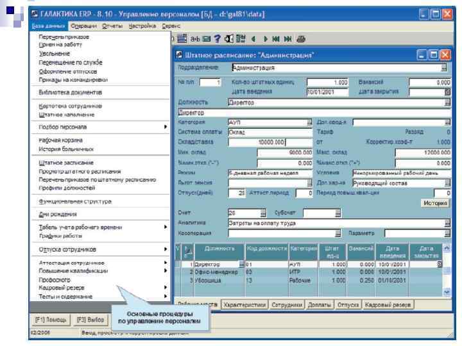Screen dimensions: 462x346
Task: Open help via blue question mark icon
Action: click(x=218, y=39)
